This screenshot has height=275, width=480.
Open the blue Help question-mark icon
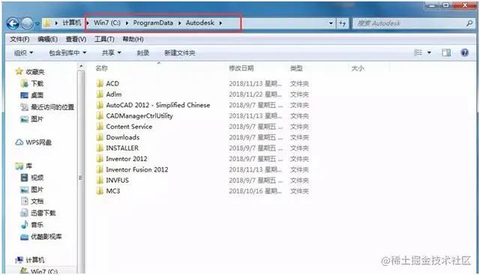464,53
